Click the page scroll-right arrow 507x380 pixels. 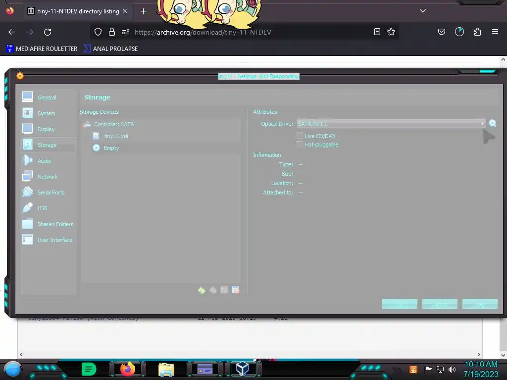479,354
